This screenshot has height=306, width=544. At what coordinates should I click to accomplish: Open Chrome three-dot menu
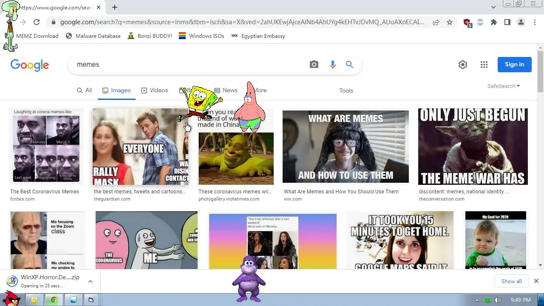[534, 22]
